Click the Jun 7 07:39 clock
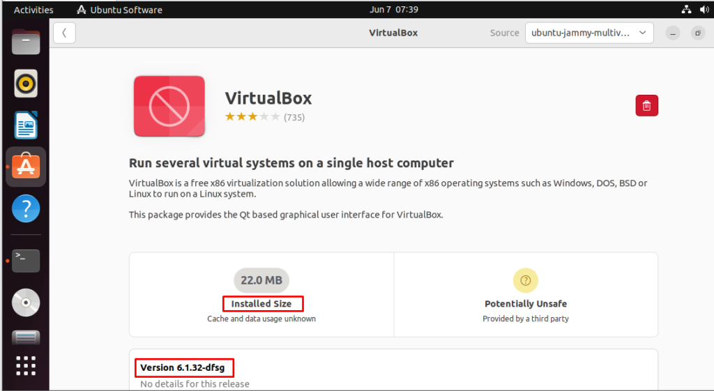The height and width of the screenshot is (391, 714). point(394,10)
